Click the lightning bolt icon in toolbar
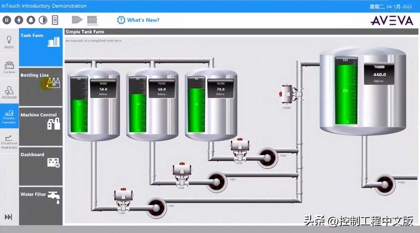 click(19, 20)
